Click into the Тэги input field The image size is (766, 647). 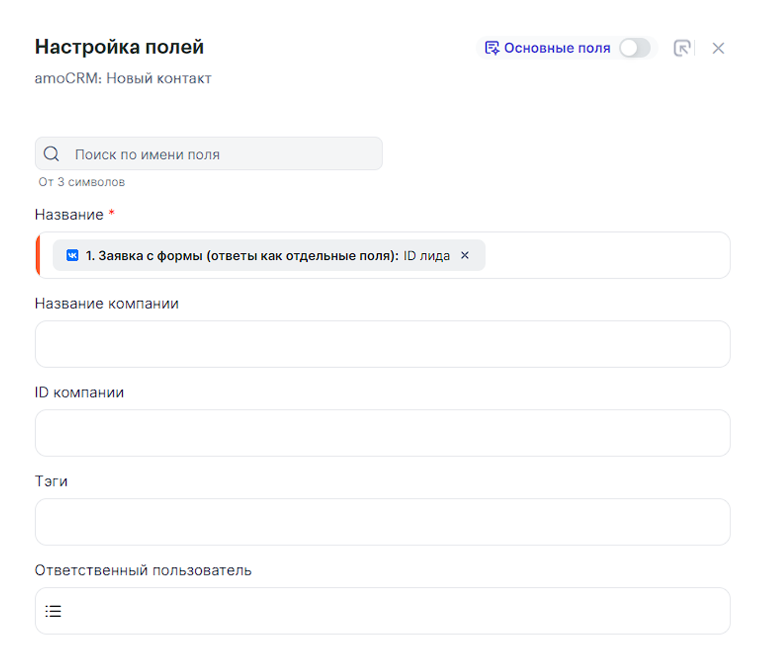pyautogui.click(x=382, y=522)
